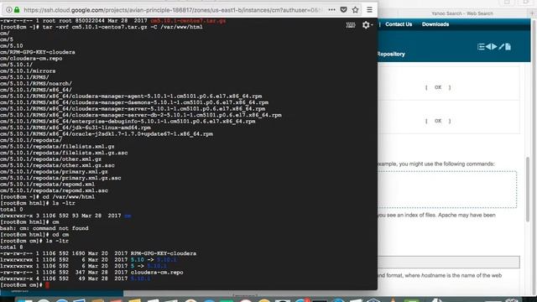537x302 pixels.
Task: Click the oracle-j2sdk1.7 rpm line
Action: [107, 134]
